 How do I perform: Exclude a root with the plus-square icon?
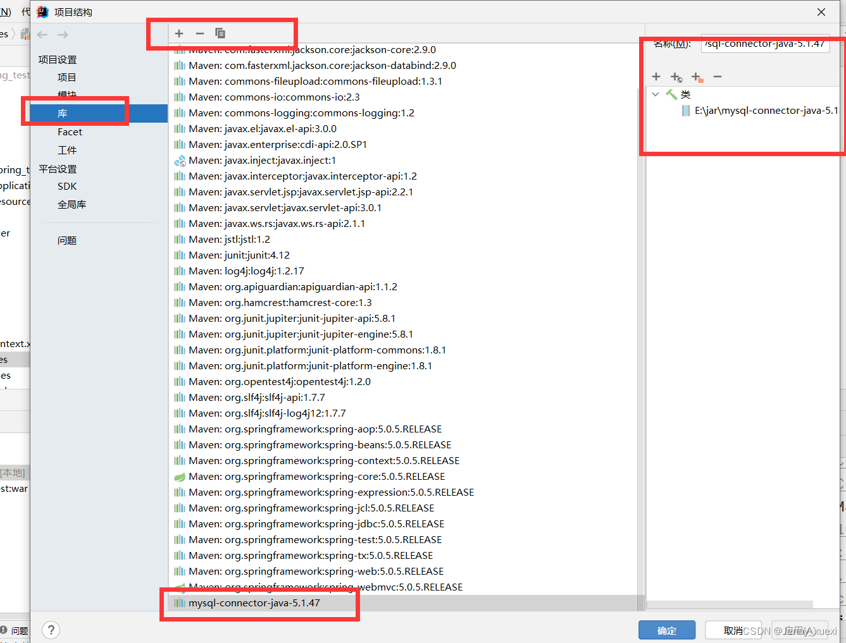coord(697,77)
